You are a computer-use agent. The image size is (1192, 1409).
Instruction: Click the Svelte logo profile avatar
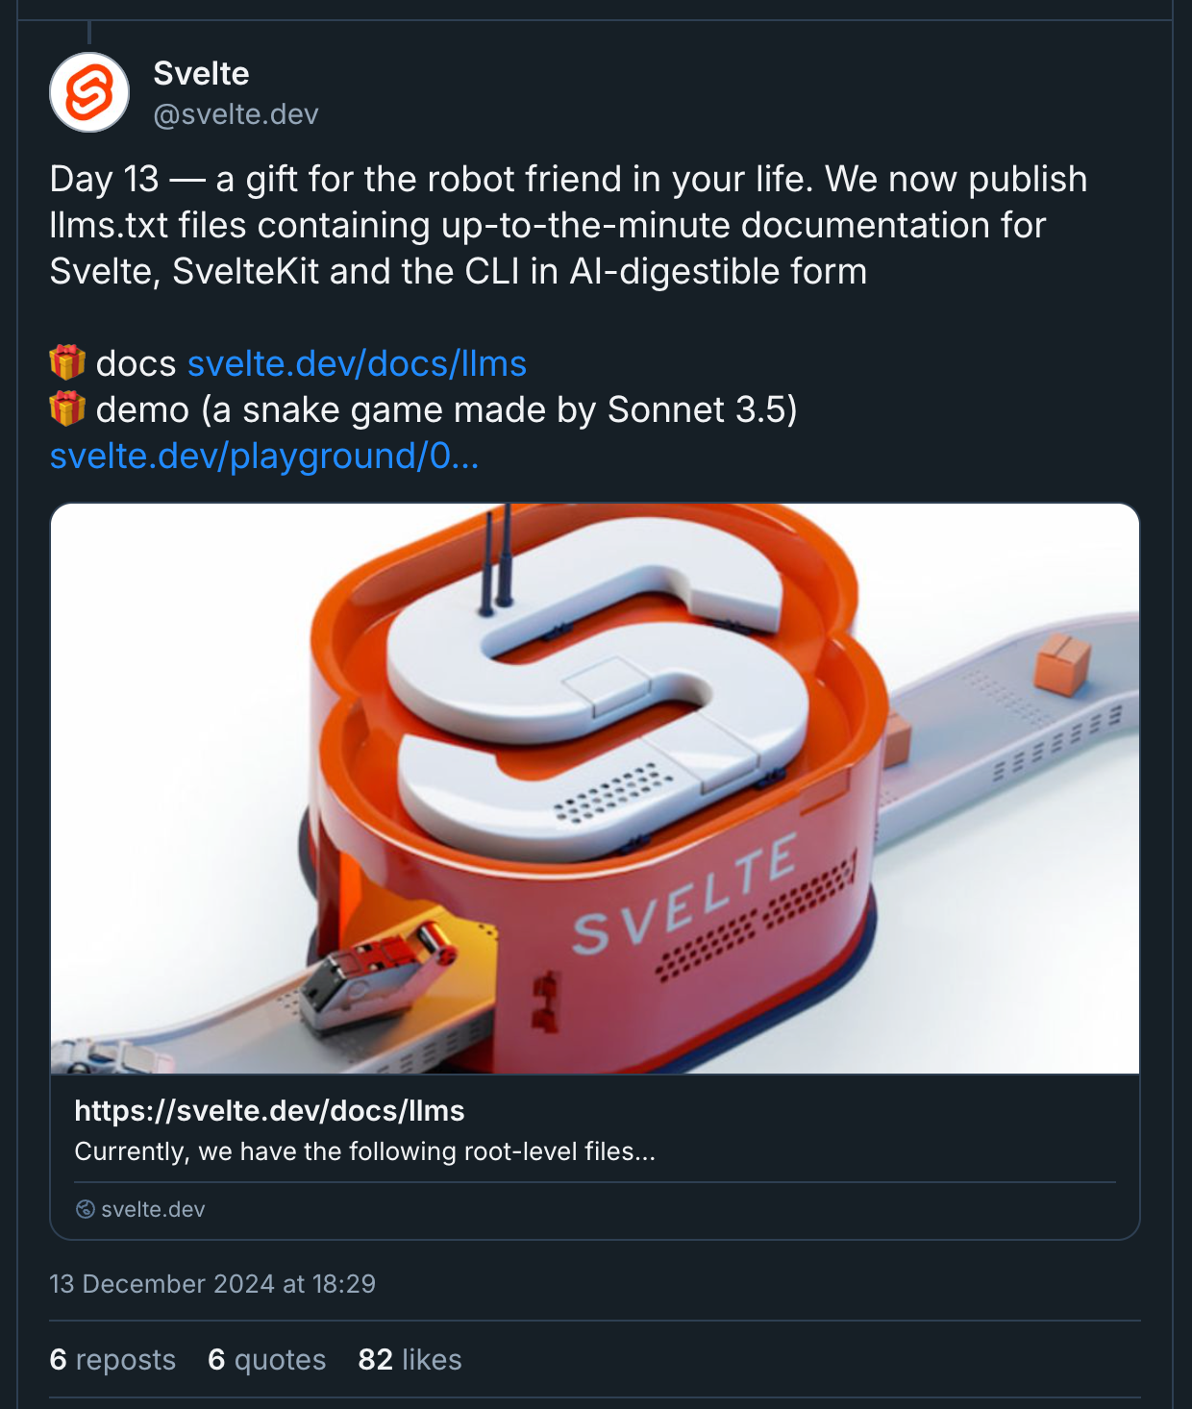[x=91, y=94]
